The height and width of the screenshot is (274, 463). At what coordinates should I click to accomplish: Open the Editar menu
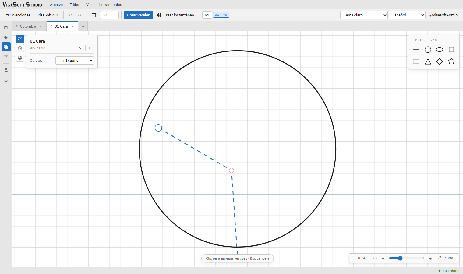click(74, 5)
